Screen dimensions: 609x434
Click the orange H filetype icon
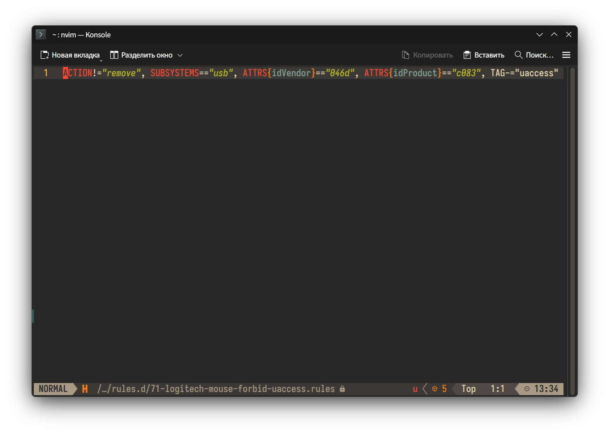(85, 389)
